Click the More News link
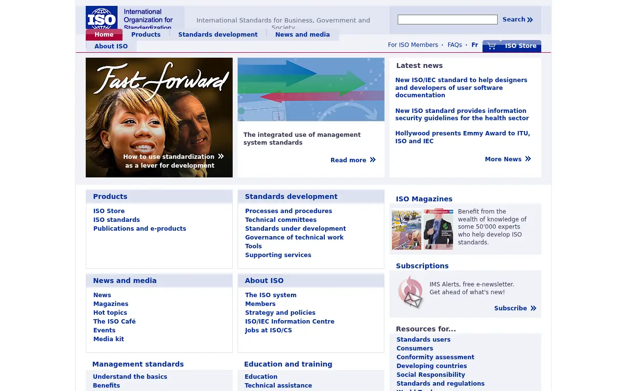This screenshot has width=627, height=391. coord(508,159)
